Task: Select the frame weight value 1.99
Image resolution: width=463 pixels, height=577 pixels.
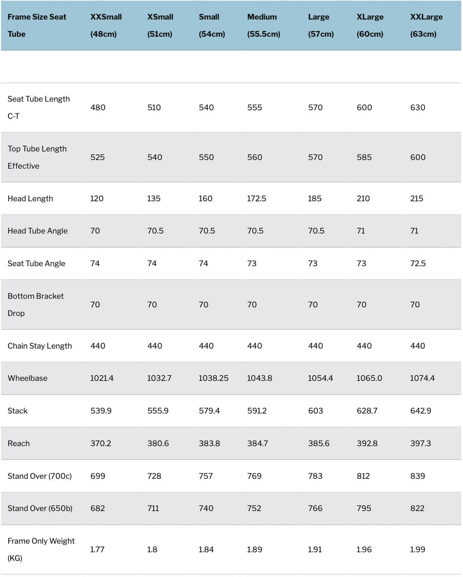Action: (417, 550)
